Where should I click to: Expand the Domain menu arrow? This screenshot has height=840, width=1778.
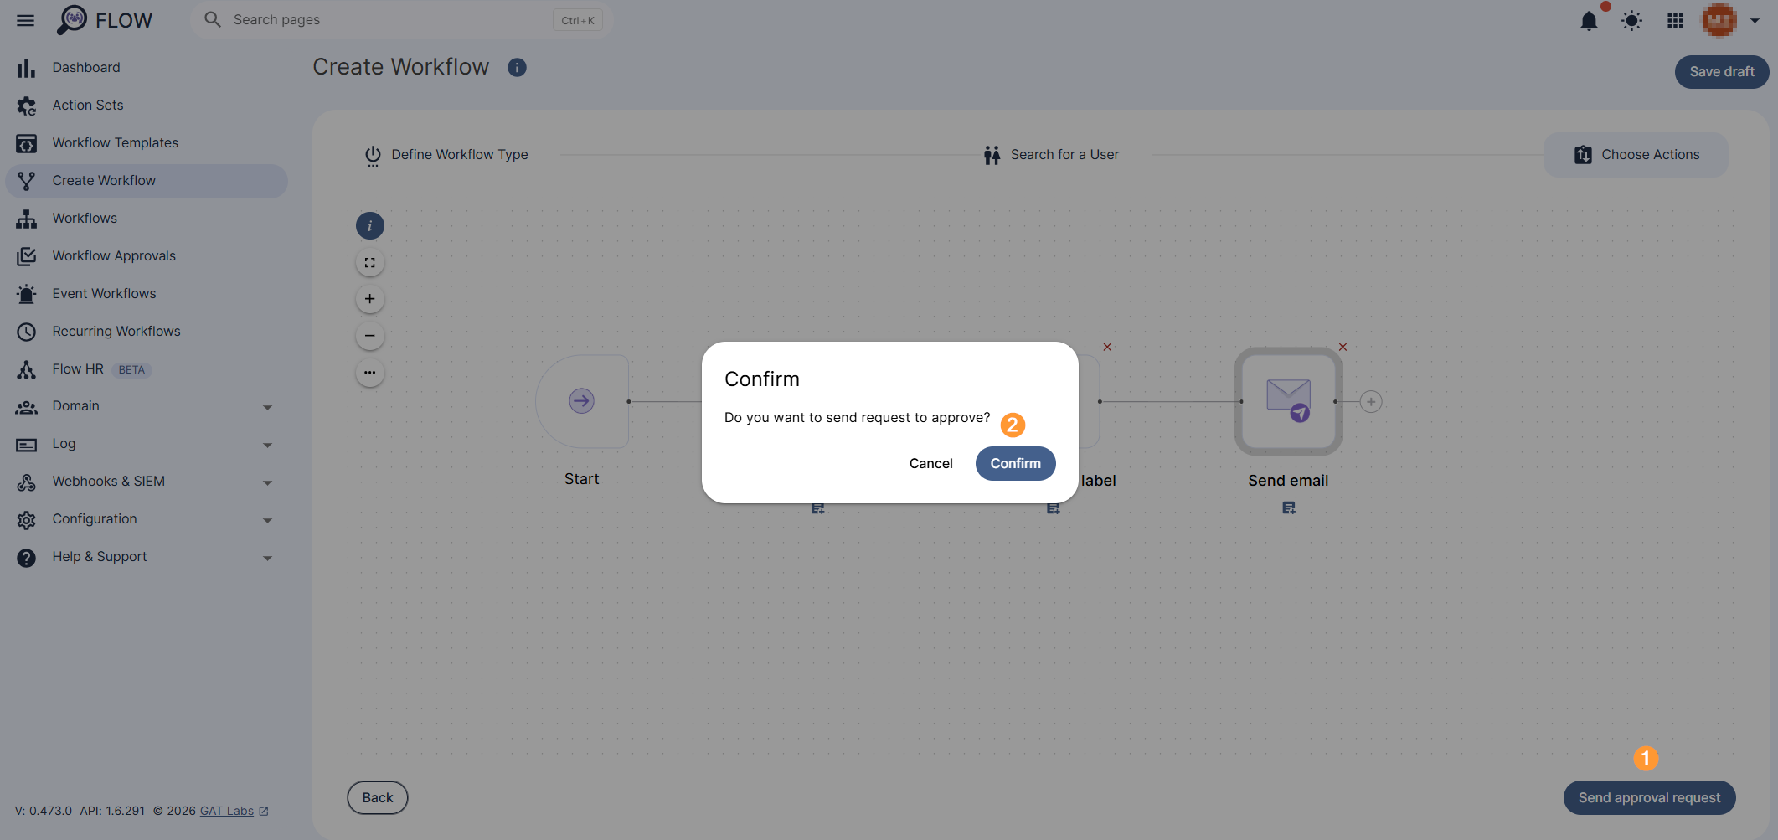coord(268,408)
